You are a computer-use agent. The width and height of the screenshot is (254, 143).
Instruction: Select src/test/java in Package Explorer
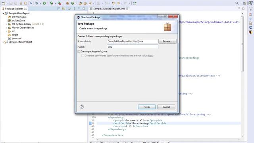click(18, 20)
